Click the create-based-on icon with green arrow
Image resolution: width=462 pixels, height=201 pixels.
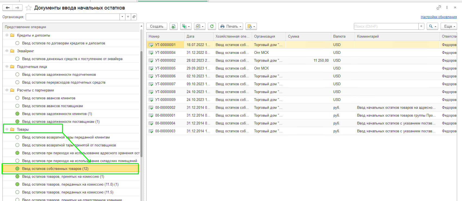tap(186, 26)
